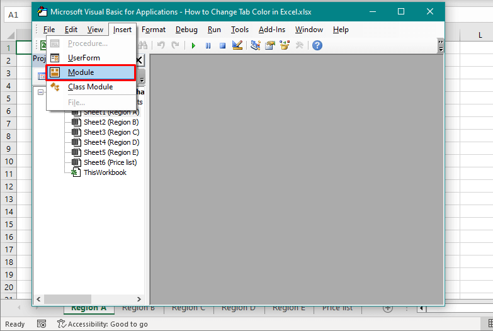Screen dimensions: 493x331
Task: Click Accessibility: Good to go status
Action: click(x=103, y=324)
